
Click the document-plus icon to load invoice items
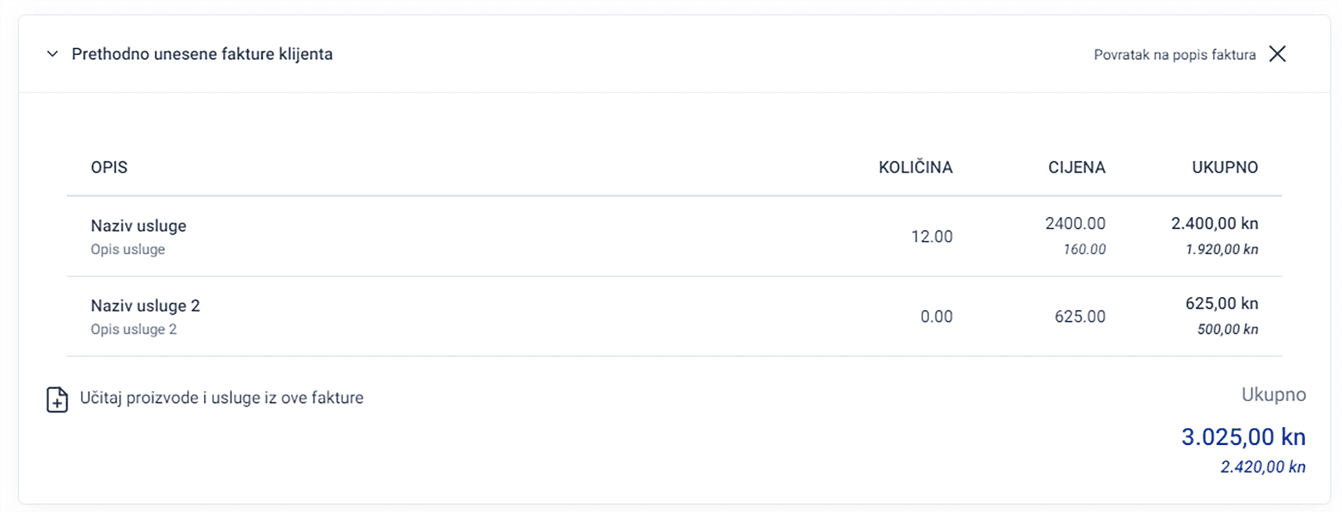(58, 399)
